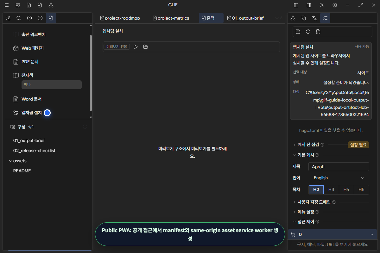Select PDF 문서 in output list
This screenshot has height=253, width=380.
pos(30,62)
